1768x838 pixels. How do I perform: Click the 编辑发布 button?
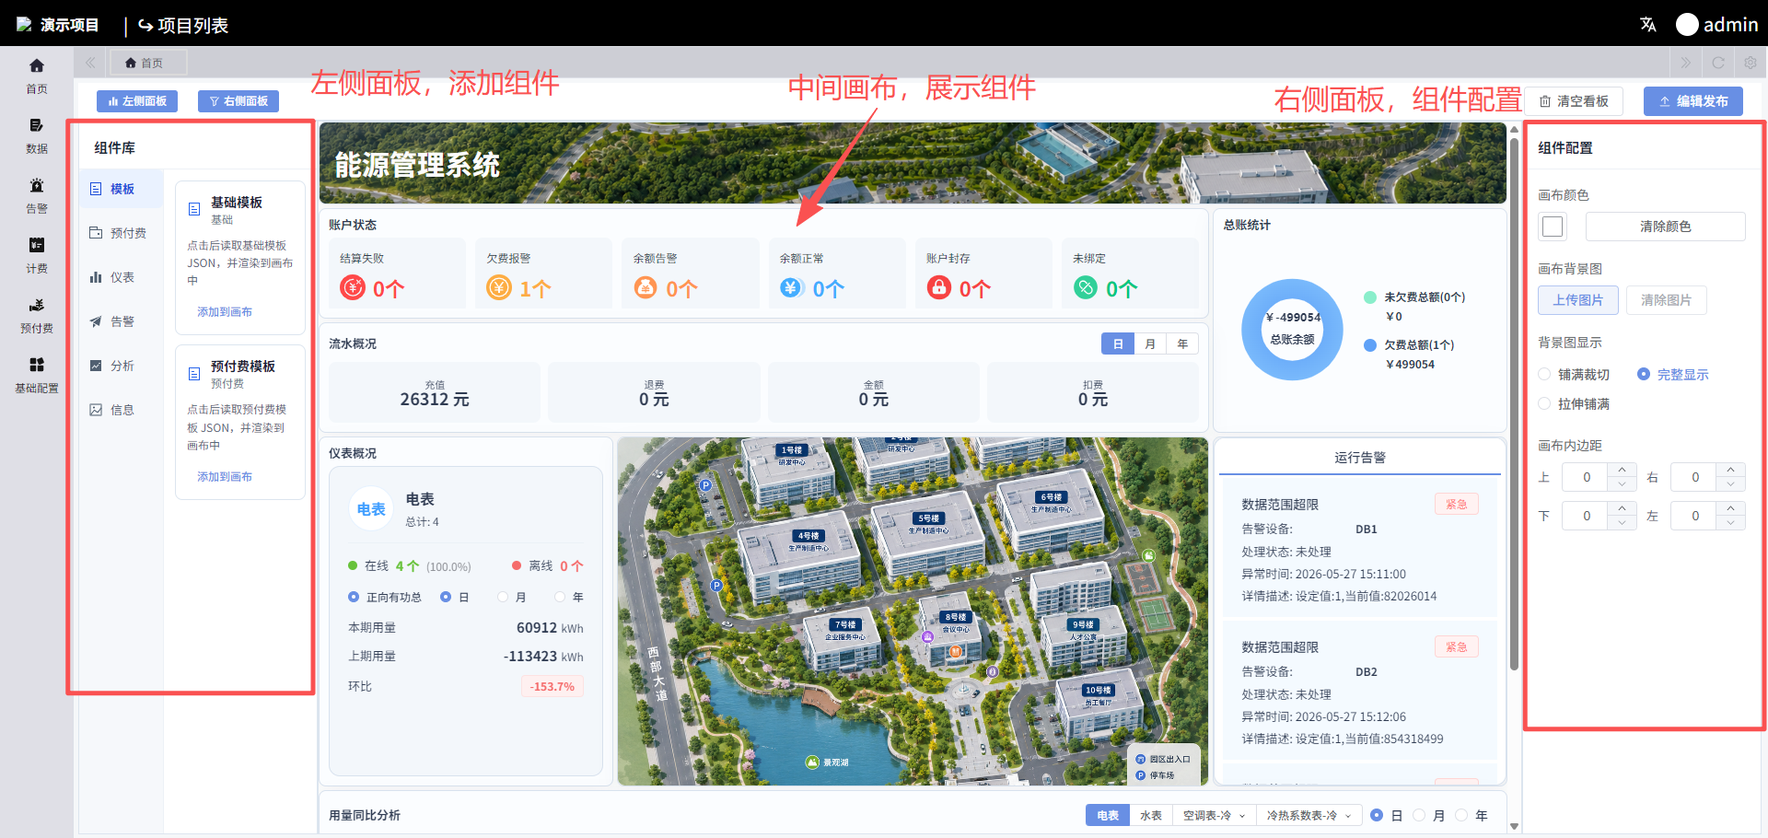coord(1693,101)
